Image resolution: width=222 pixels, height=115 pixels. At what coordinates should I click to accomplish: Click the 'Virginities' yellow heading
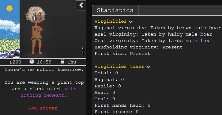tap(111, 21)
